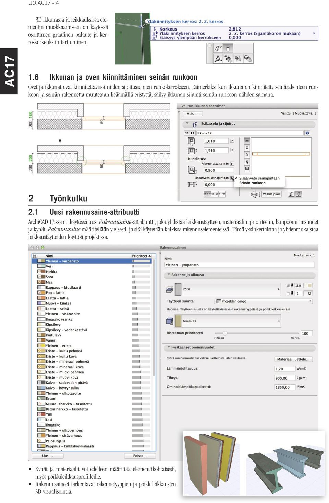Viewport: 329px width, 503px height.
Task: Click the mirror pet palette icon
Action: [x=238, y=59]
